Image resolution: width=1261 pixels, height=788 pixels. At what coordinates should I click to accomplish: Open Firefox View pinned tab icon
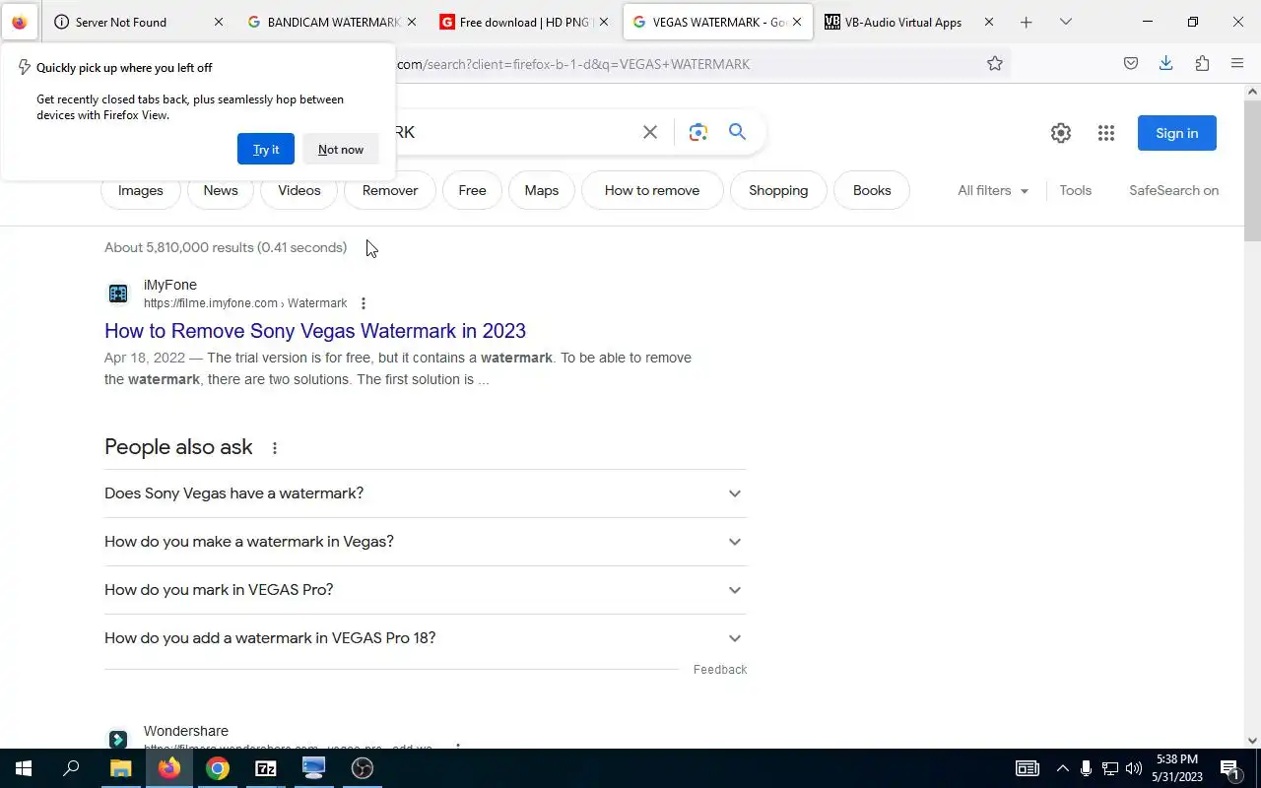(x=20, y=22)
